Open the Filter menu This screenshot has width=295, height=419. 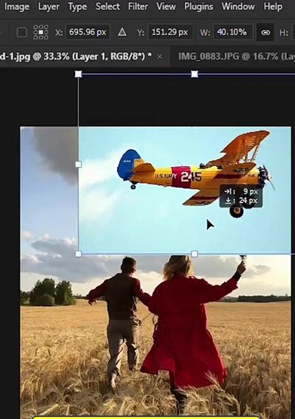tap(137, 6)
